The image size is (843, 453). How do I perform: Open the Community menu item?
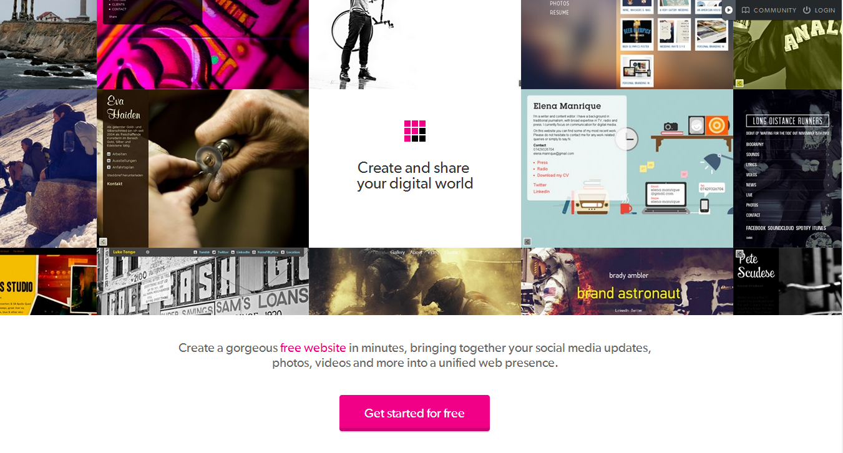[775, 10]
